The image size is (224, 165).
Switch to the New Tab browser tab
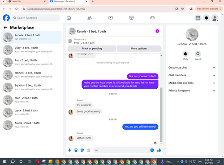point(27,1)
